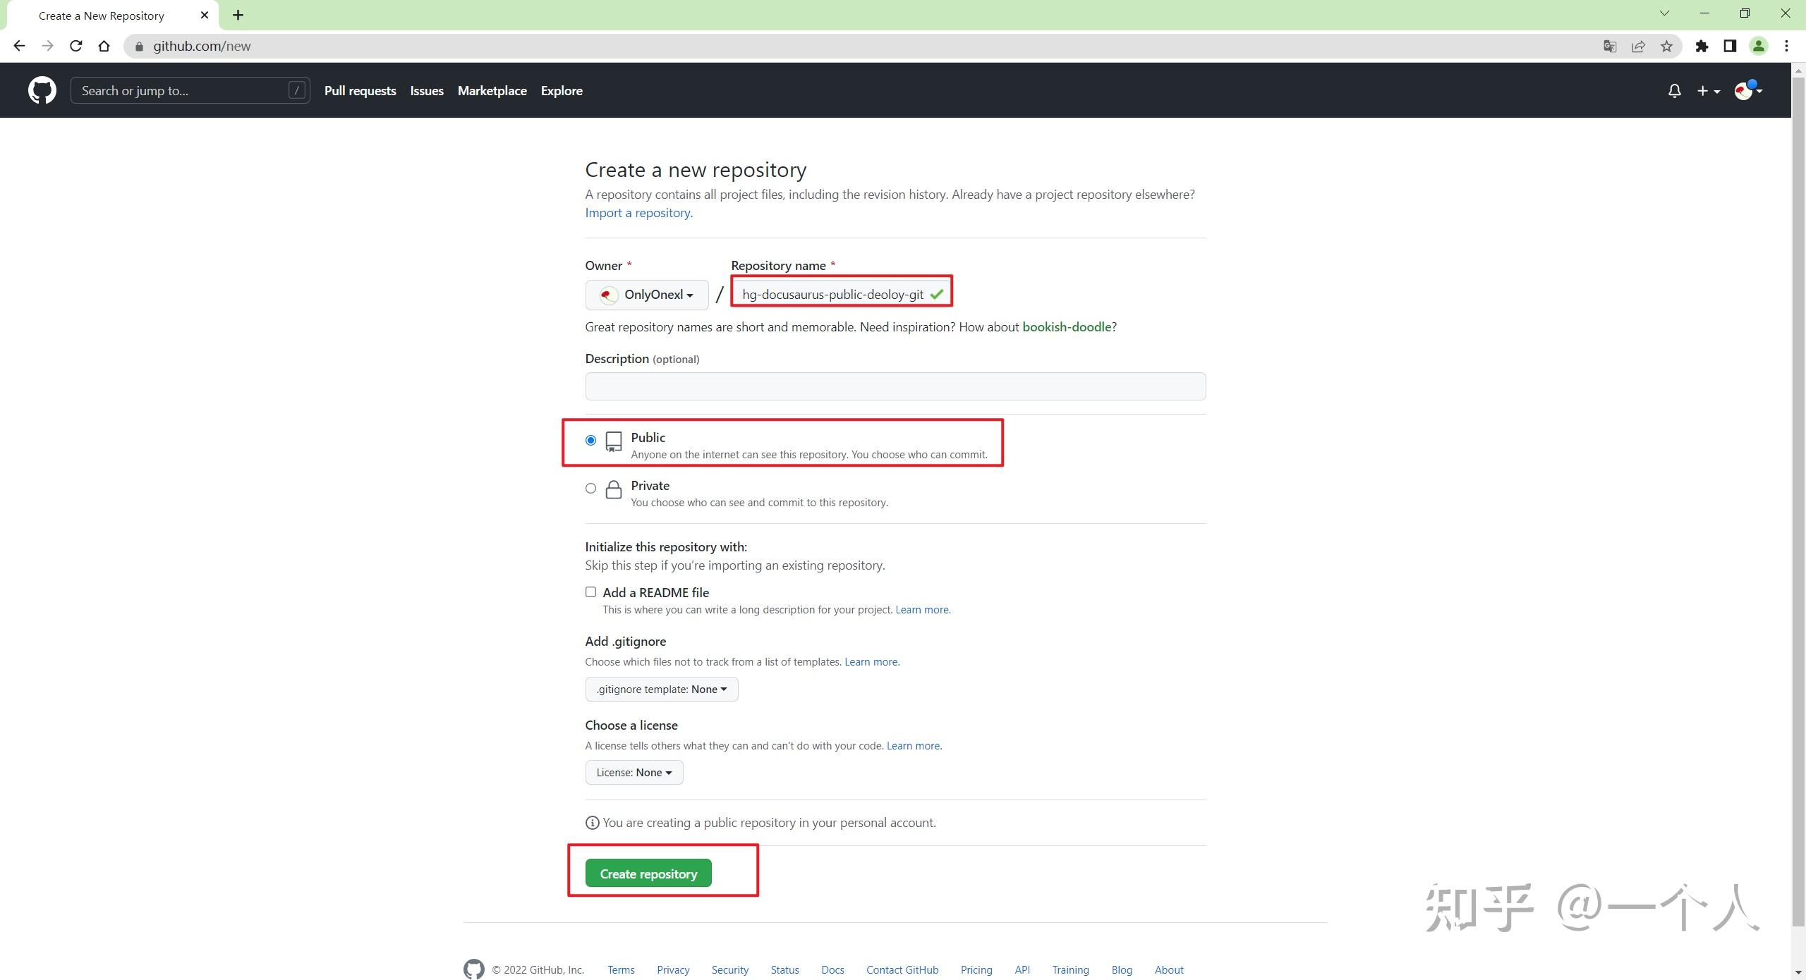Viewport: 1806px width, 980px height.
Task: Open the browser Extensions puzzle icon
Action: (1702, 47)
